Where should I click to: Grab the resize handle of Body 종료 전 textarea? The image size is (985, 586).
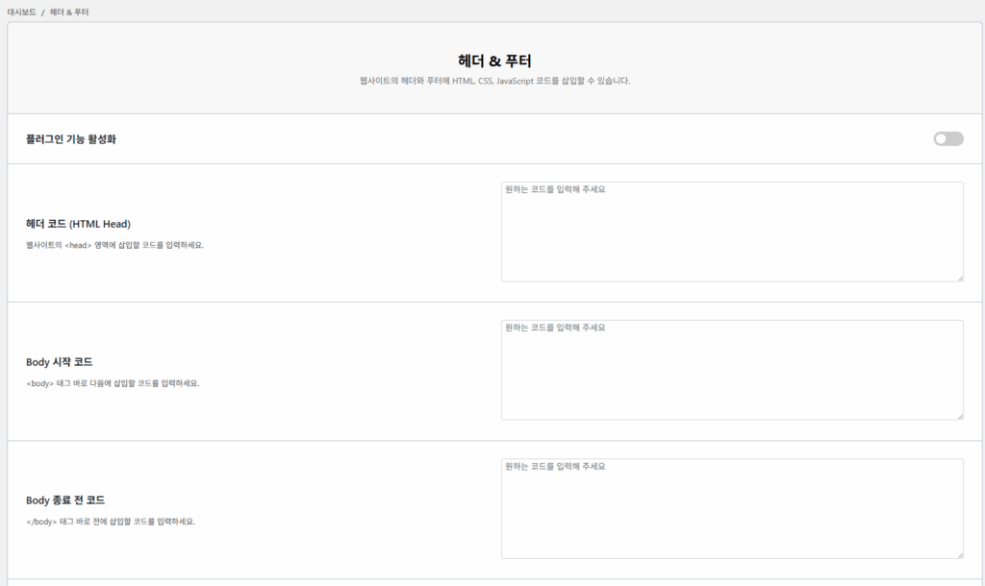[x=959, y=554]
